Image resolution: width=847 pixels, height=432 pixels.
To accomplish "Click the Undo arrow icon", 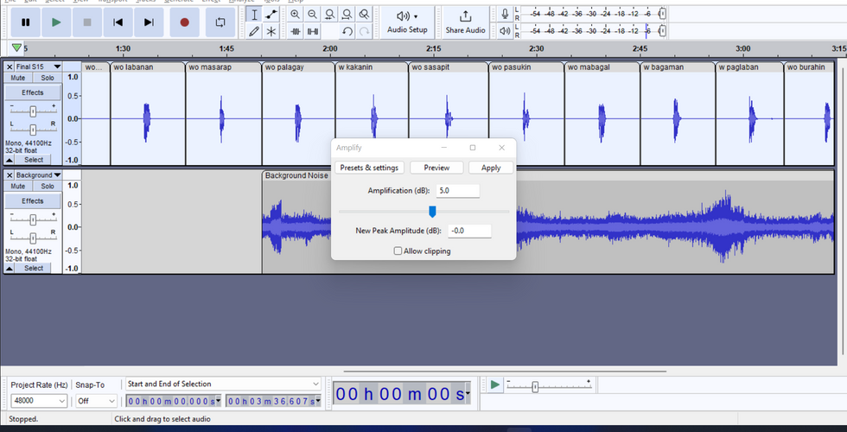I will (347, 31).
